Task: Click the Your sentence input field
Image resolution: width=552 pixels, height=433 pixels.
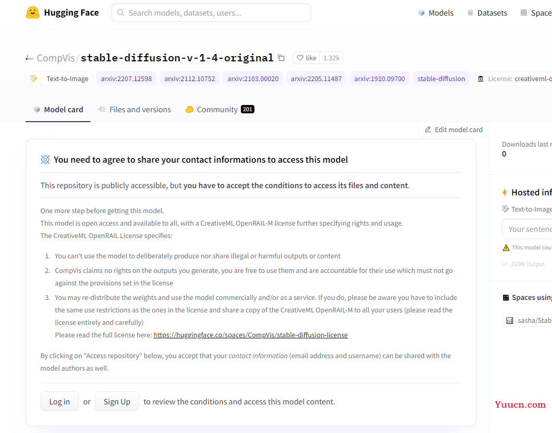Action: (527, 229)
